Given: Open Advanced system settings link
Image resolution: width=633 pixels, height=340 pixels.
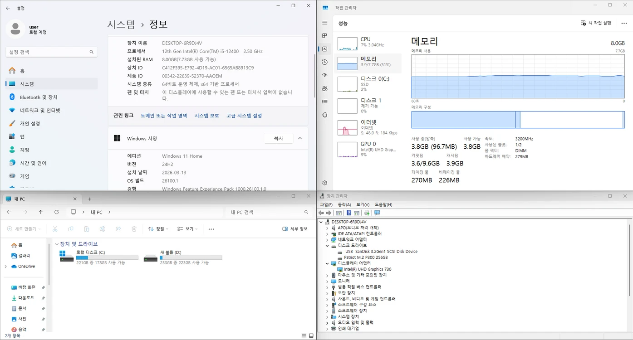Looking at the screenshot, I should [x=244, y=116].
